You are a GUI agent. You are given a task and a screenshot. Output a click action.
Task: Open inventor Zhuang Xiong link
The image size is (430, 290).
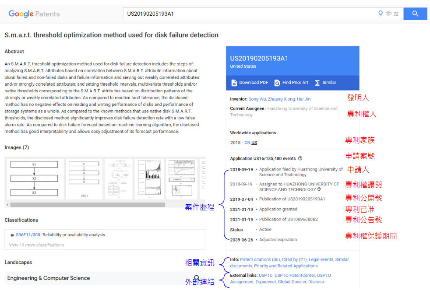282,99
